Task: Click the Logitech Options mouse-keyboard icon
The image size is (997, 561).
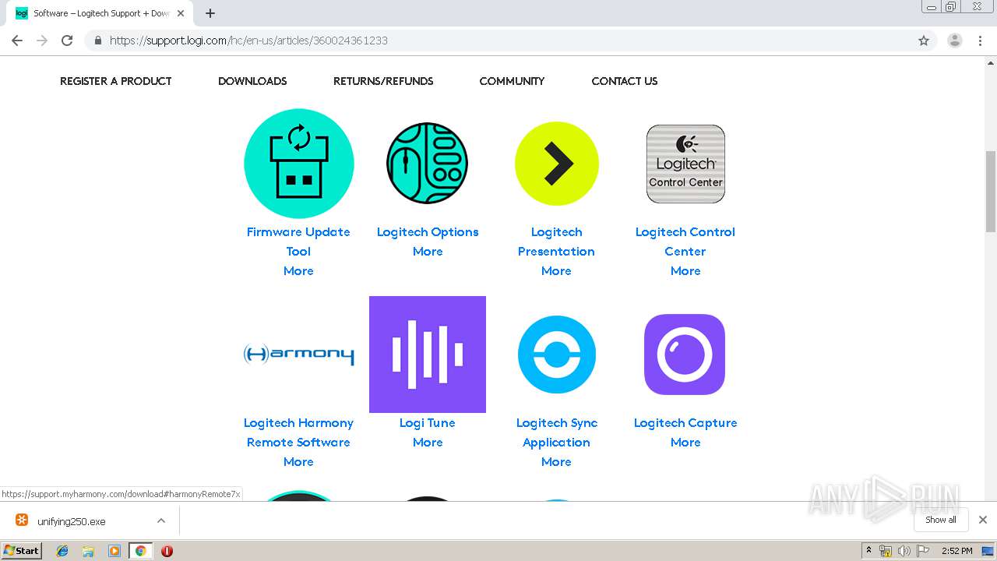Action: 427,164
